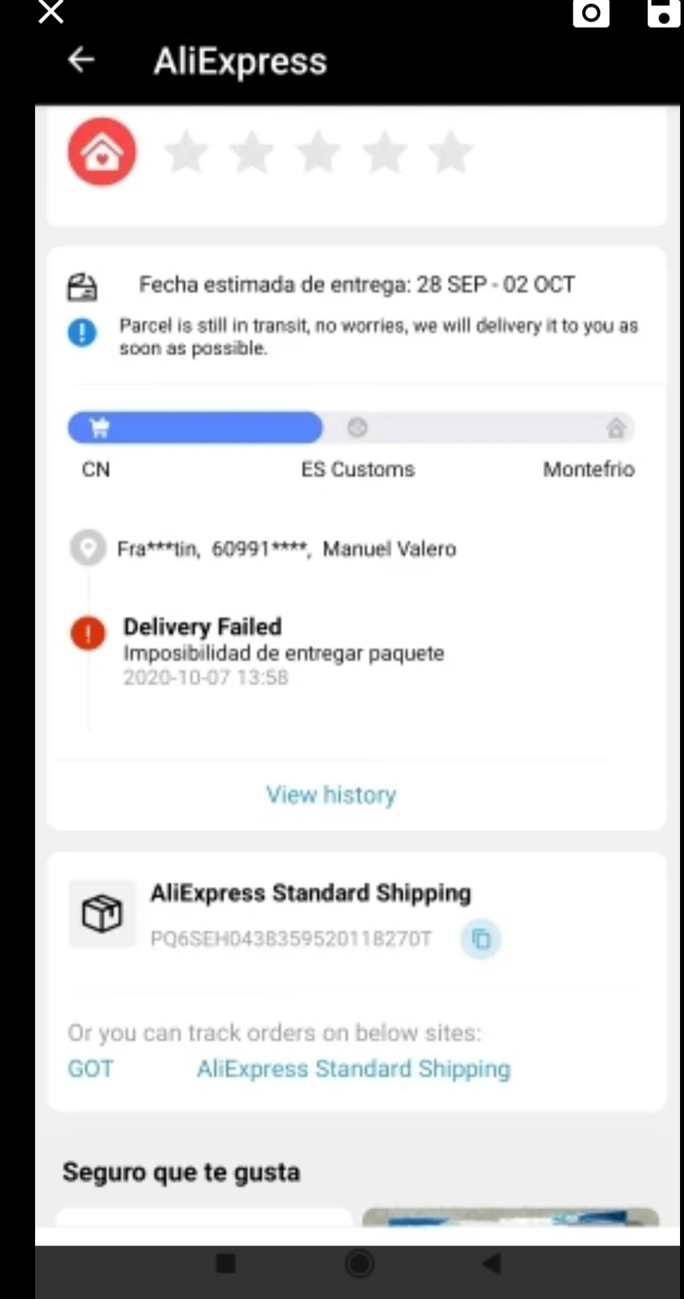The width and height of the screenshot is (684, 1299).
Task: Open AliExpress Standard Shipping tracking link
Action: click(x=354, y=1068)
